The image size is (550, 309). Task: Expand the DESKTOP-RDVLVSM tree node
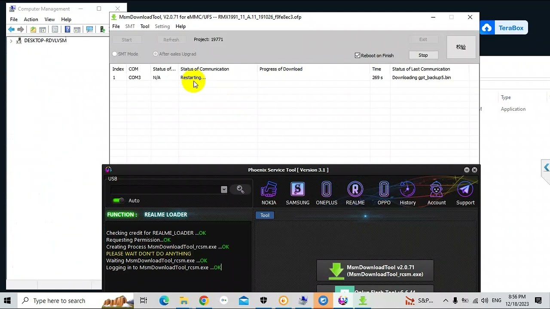click(11, 41)
